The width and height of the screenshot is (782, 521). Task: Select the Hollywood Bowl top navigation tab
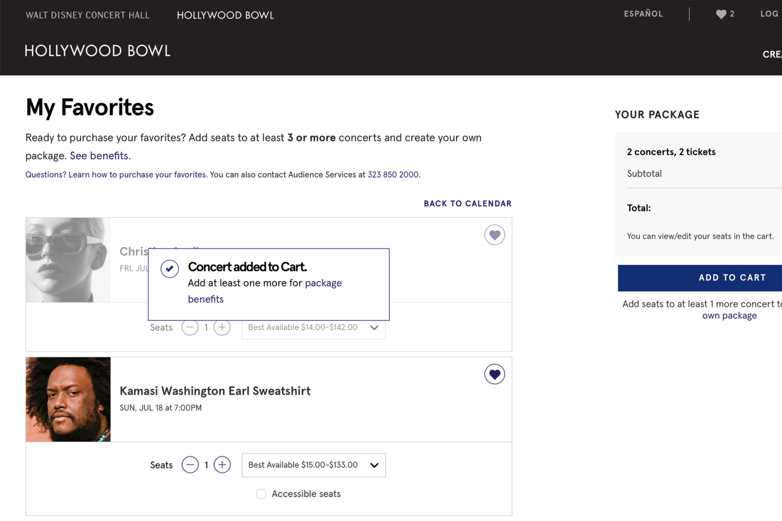(x=225, y=15)
